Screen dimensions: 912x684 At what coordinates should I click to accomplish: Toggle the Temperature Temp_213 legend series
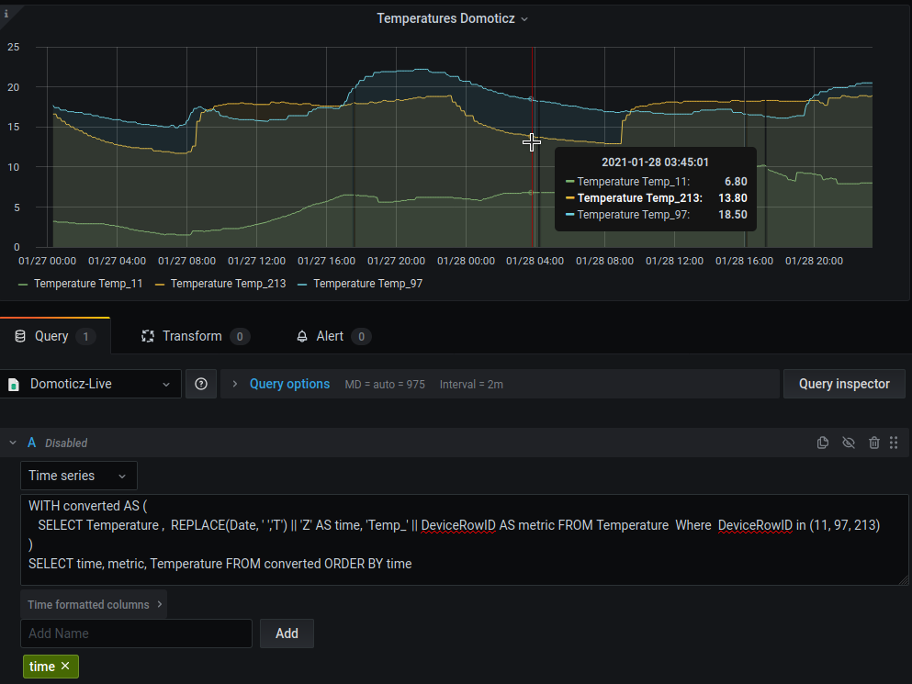point(228,284)
